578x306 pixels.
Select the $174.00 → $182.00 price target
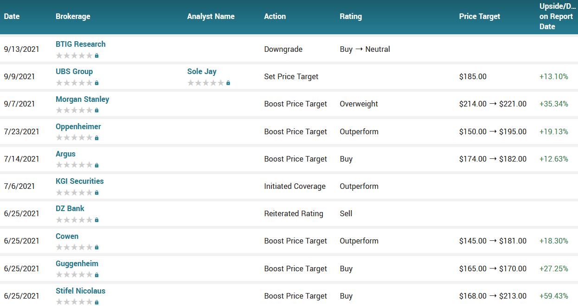click(493, 159)
